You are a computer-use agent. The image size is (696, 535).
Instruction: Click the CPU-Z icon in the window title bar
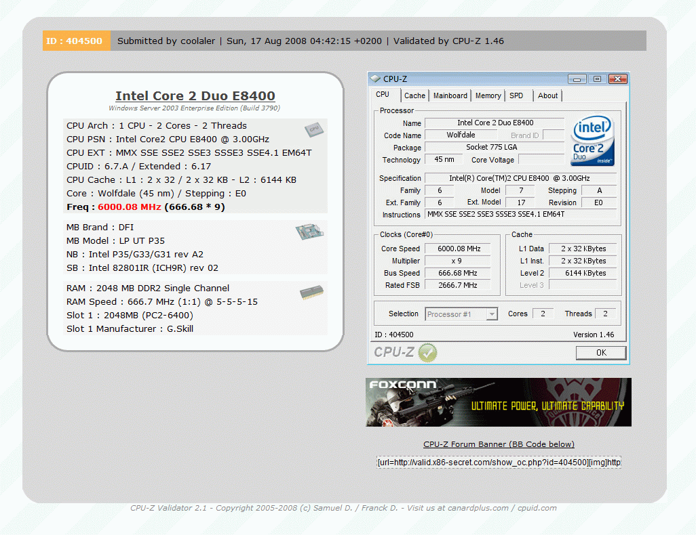coord(374,78)
